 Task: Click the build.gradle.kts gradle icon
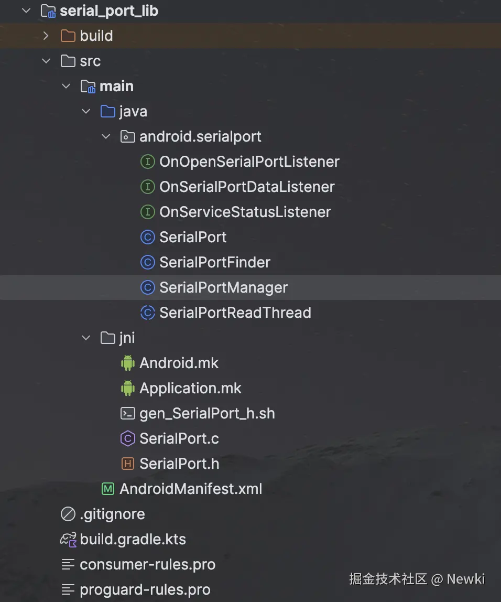pyautogui.click(x=68, y=539)
